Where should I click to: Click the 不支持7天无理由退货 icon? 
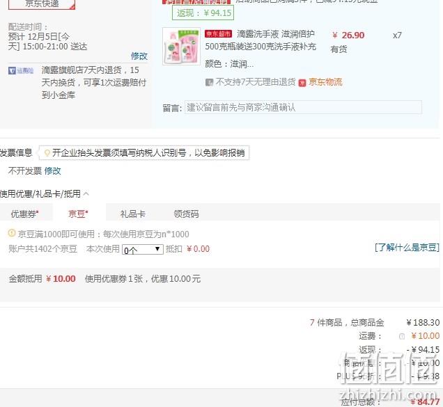click(x=210, y=82)
